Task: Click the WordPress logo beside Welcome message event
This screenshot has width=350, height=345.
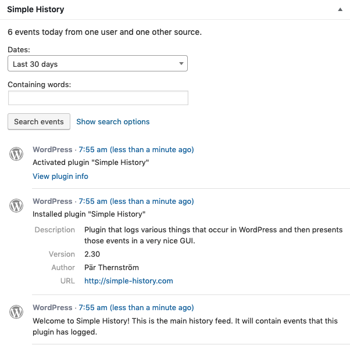Action: click(x=16, y=312)
